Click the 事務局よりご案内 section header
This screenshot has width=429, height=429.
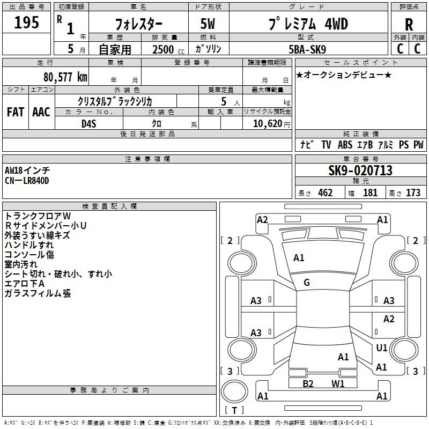[x=109, y=390]
